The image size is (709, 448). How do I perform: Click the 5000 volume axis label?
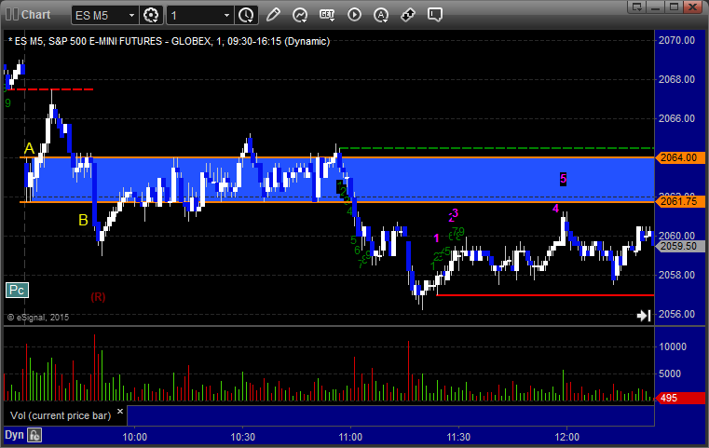pyautogui.click(x=670, y=373)
